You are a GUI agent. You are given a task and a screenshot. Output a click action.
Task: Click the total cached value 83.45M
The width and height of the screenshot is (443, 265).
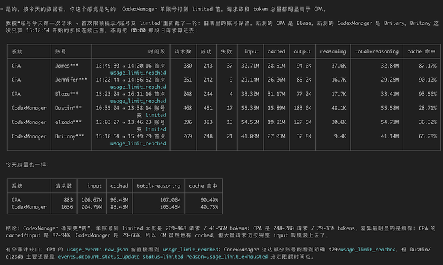point(119,207)
